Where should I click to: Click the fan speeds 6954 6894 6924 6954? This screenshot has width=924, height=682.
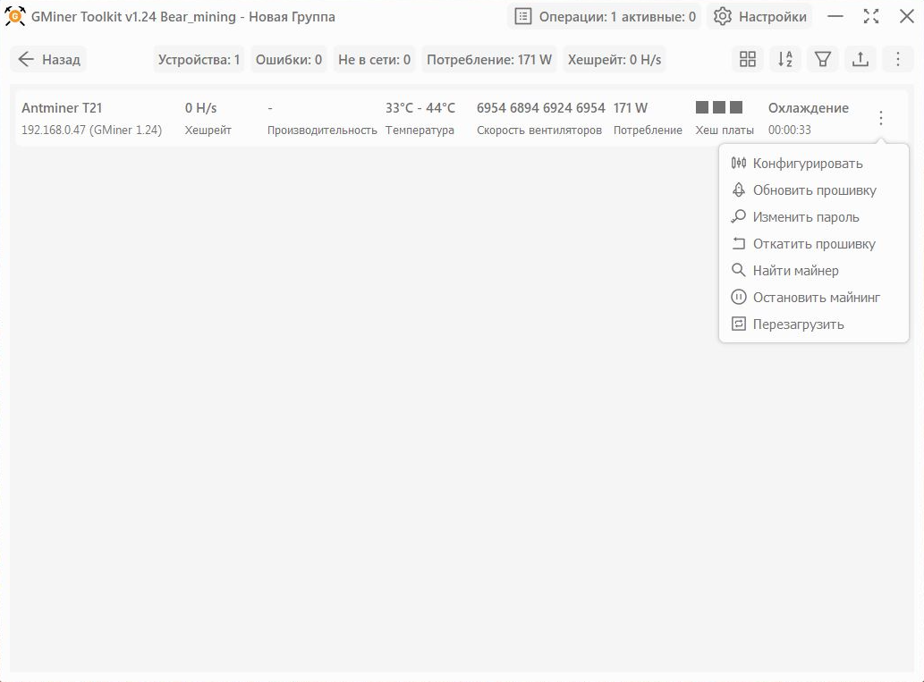[x=541, y=108]
